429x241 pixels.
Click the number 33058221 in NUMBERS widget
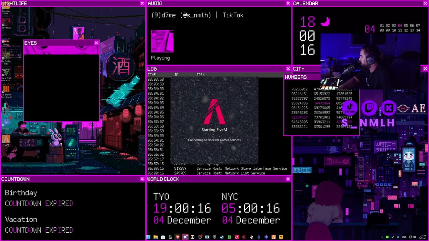tap(299, 127)
